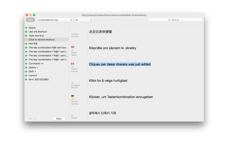Screen dimensions: 232x145
Task: Add a new string with plus icon
Action: (x=30, y=119)
